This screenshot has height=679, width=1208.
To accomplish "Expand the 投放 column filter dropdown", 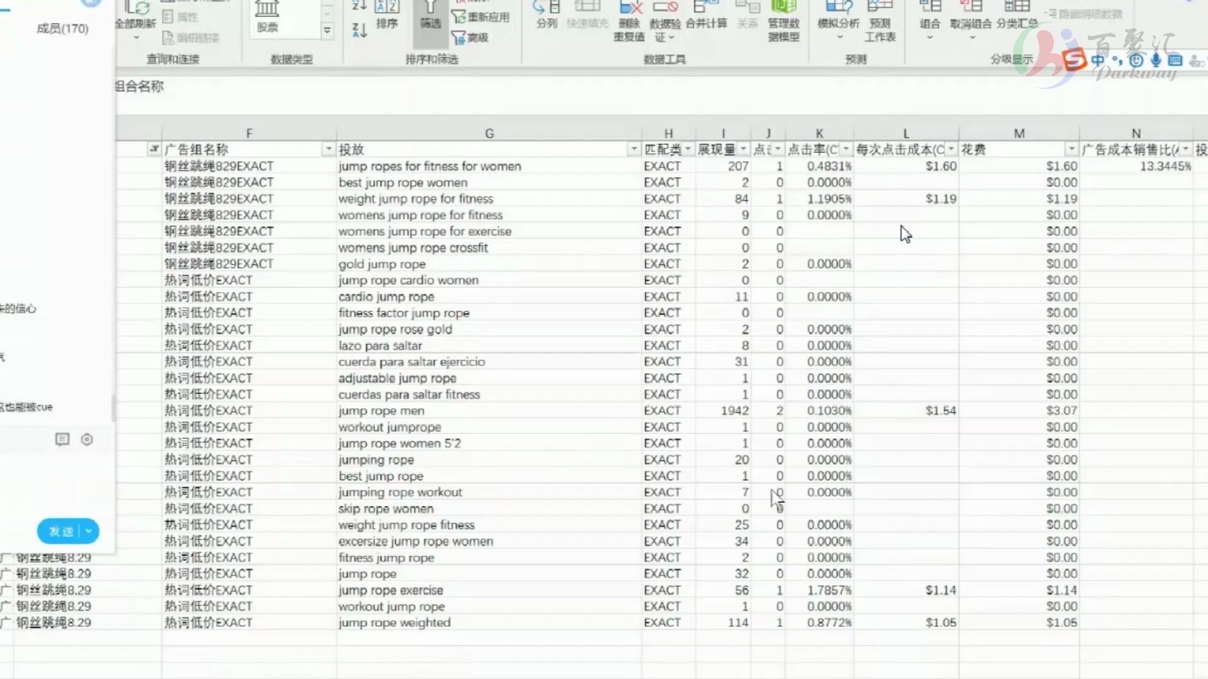I will (634, 149).
